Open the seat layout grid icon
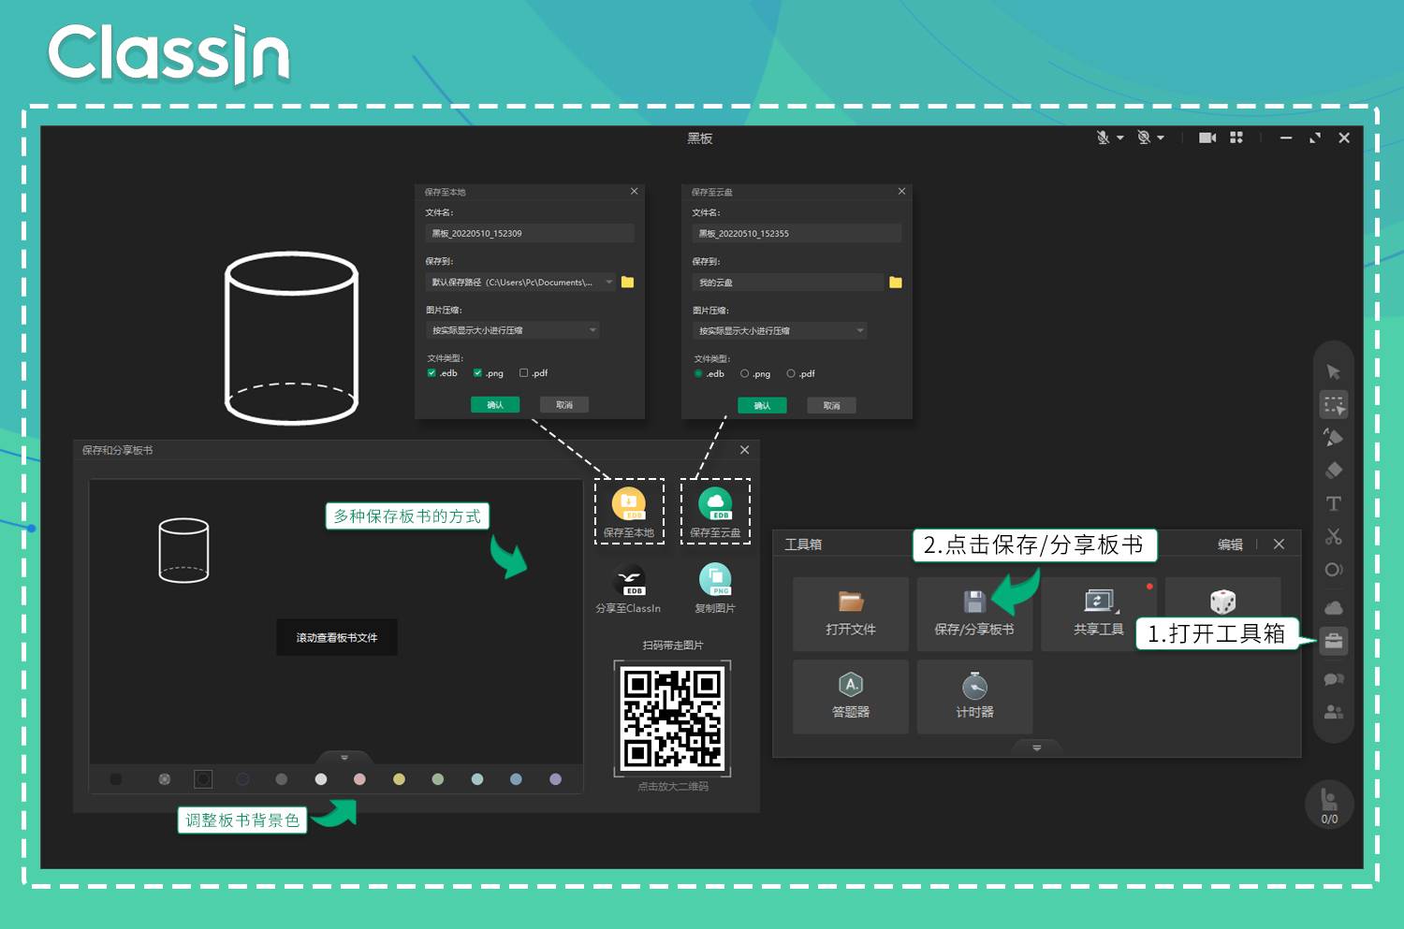This screenshot has width=1404, height=929. click(x=1236, y=138)
